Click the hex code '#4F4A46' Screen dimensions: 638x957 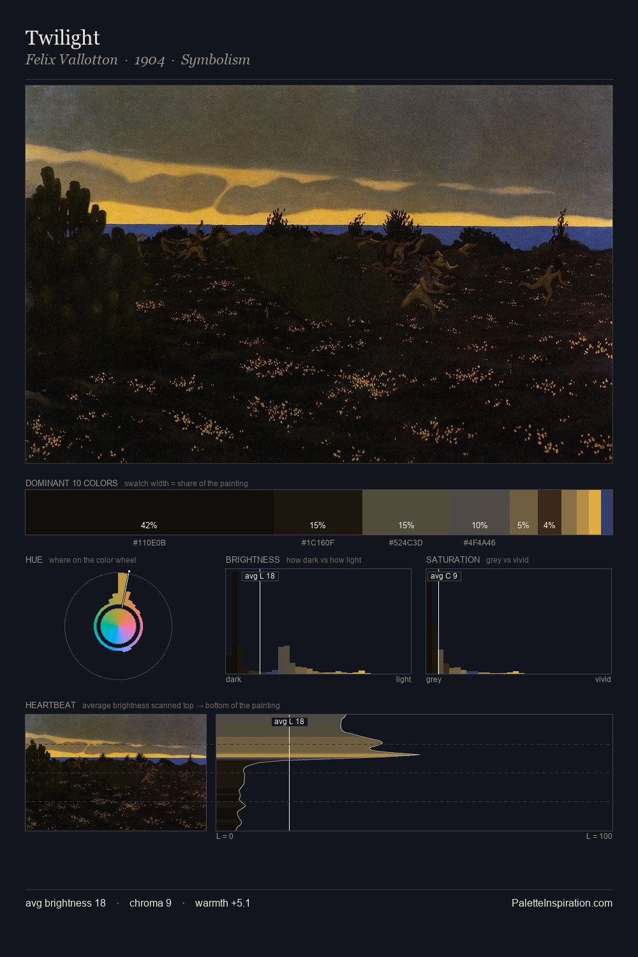pyautogui.click(x=480, y=543)
